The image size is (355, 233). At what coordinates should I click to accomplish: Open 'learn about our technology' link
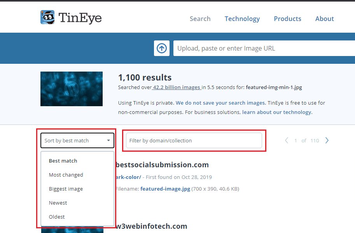[277, 112]
